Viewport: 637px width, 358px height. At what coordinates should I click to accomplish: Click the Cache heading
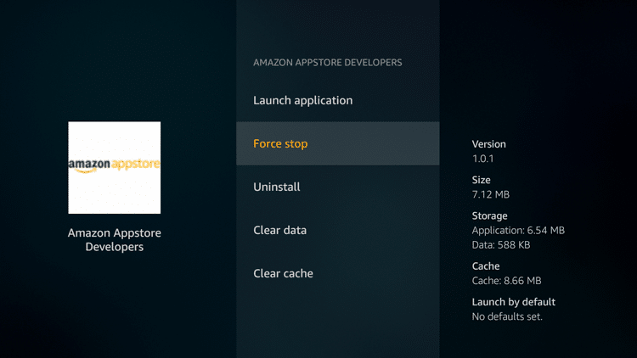pos(486,266)
